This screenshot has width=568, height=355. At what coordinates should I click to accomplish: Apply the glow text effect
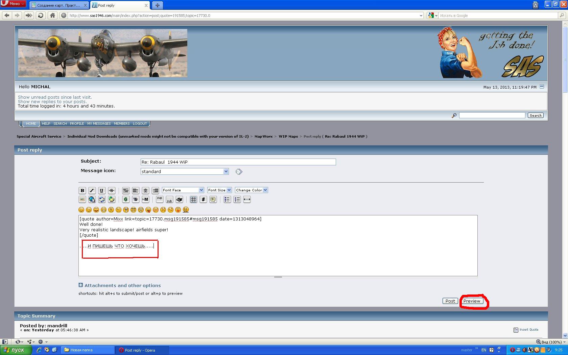[x=126, y=199]
